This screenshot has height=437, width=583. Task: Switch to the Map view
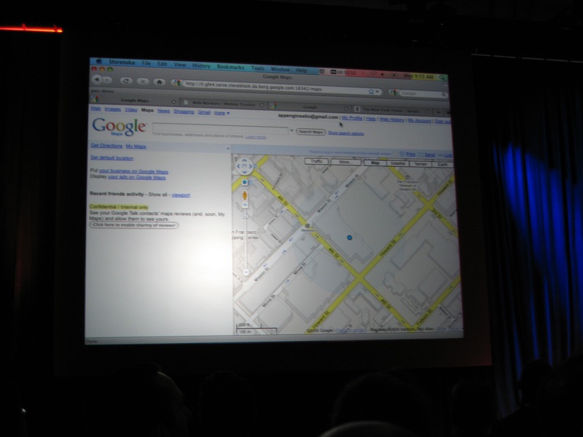click(x=375, y=162)
